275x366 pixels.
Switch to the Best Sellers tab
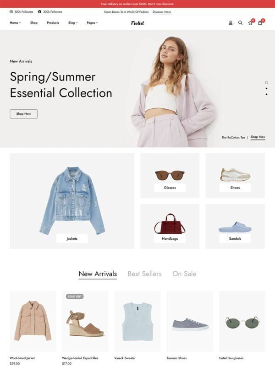[144, 274]
